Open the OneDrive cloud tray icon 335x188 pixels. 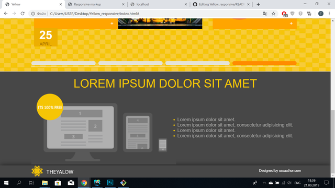point(271,183)
